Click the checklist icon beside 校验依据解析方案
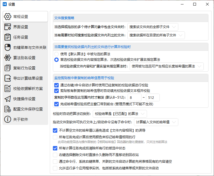 (x=7, y=88)
